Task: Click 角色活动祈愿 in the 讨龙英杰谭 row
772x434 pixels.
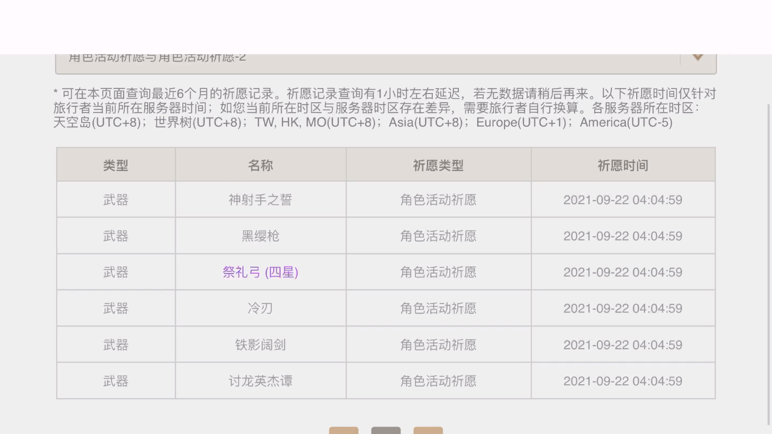Action: pyautogui.click(x=438, y=381)
